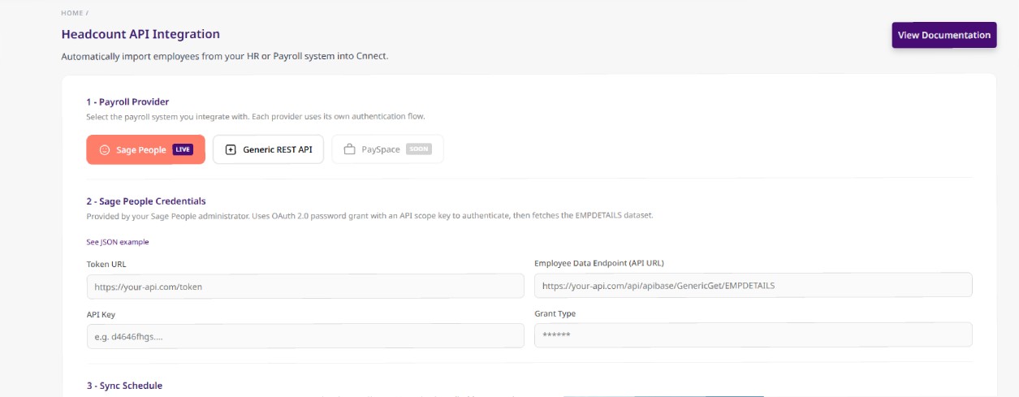Click the smiley icon on Sage People
Screen dimensions: 1019x397
click(x=105, y=150)
